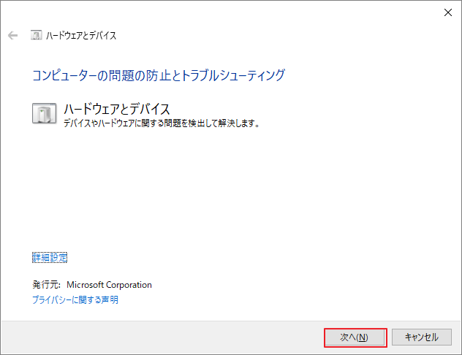The height and width of the screenshot is (355, 462).
Task: Select the heading コンピューターの問題の防止とトラブルシューティング
Action: pos(159,75)
